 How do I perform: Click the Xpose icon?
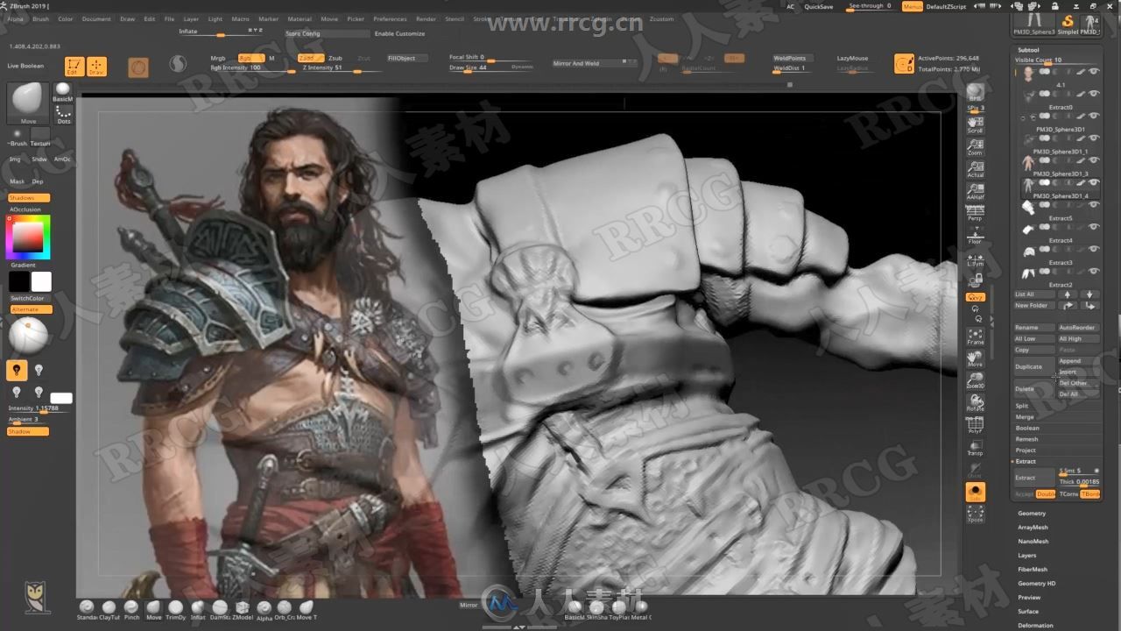coord(975,514)
